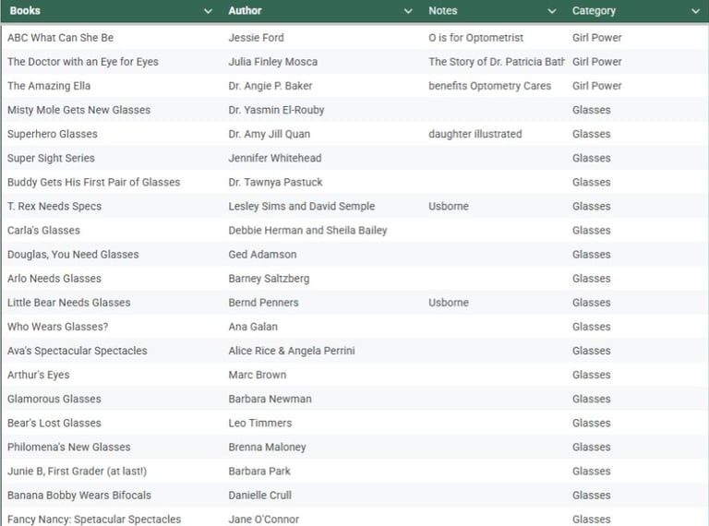
Task: Click author 'Bernd Penners'
Action: tap(263, 303)
